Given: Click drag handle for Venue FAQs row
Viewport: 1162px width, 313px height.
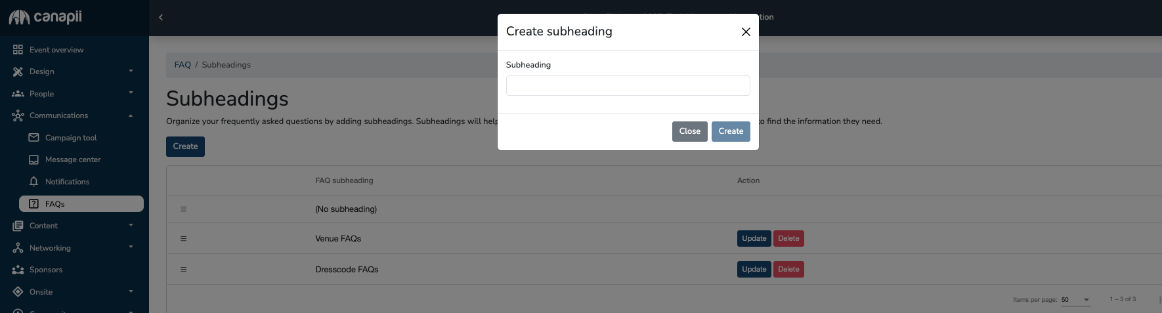Looking at the screenshot, I should click(x=184, y=239).
